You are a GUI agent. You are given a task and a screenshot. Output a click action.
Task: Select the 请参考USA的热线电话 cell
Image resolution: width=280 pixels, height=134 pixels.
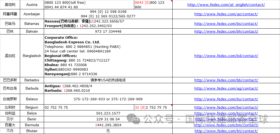pos(108,80)
